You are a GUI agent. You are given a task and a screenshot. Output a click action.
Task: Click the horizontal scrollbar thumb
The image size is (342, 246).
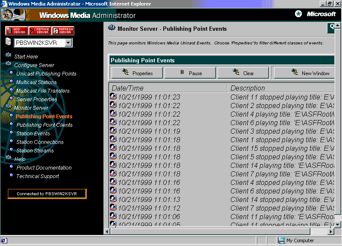[x=210, y=231]
